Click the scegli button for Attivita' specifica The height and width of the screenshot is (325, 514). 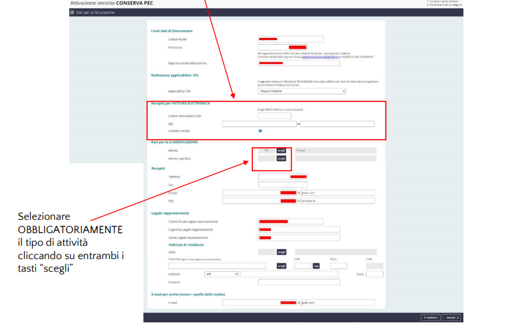tap(281, 159)
